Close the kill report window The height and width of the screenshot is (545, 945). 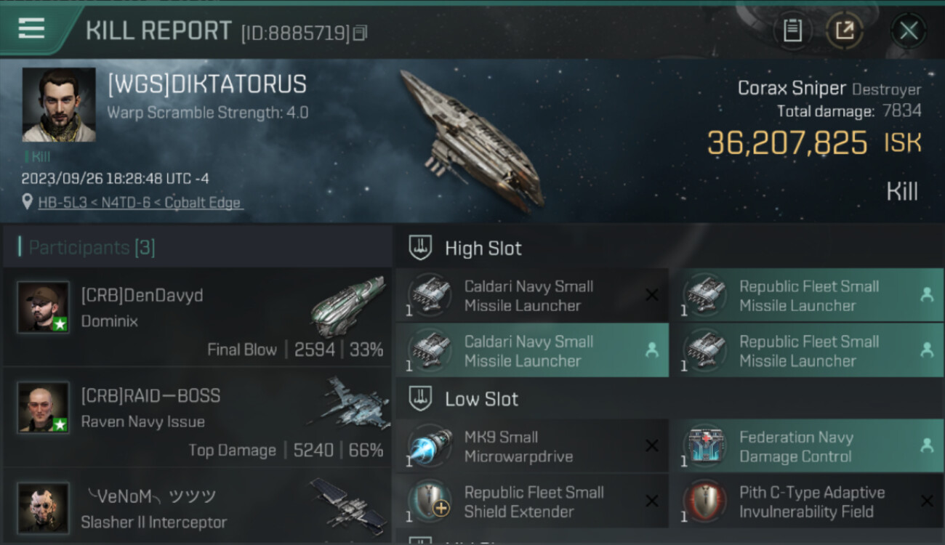pos(909,31)
